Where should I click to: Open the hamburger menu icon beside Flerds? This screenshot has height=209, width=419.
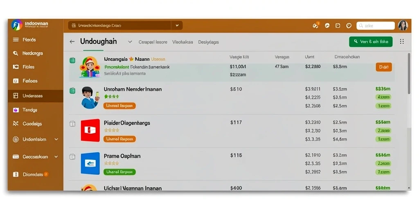click(16, 40)
